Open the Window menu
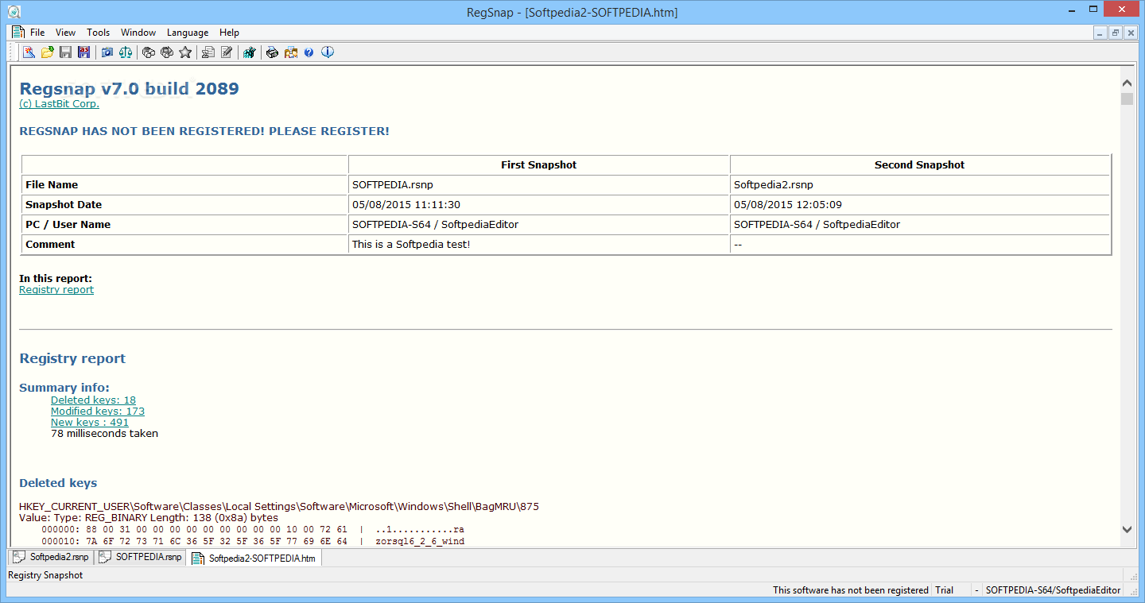Viewport: 1145px width, 603px height. pyautogui.click(x=138, y=33)
